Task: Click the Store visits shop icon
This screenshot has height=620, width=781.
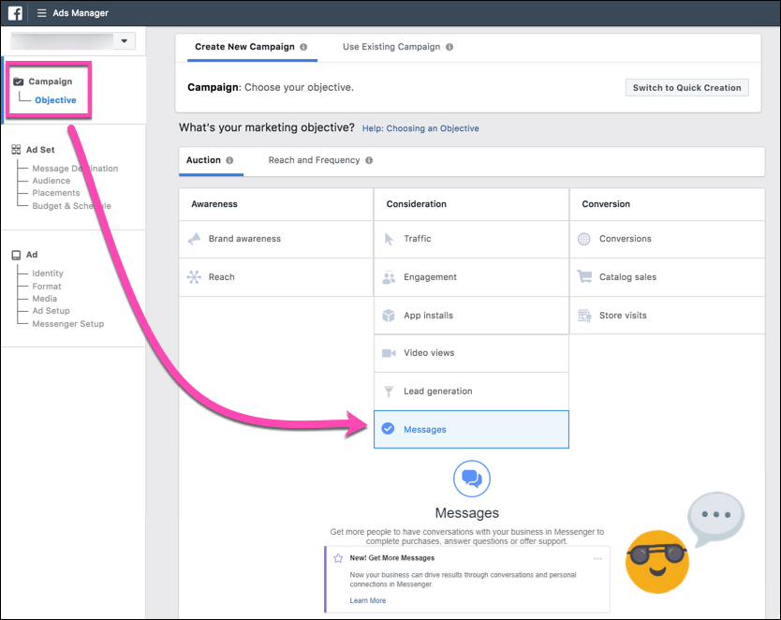Action: point(584,316)
